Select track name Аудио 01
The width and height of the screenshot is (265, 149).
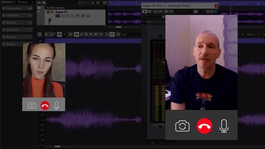tap(61, 12)
